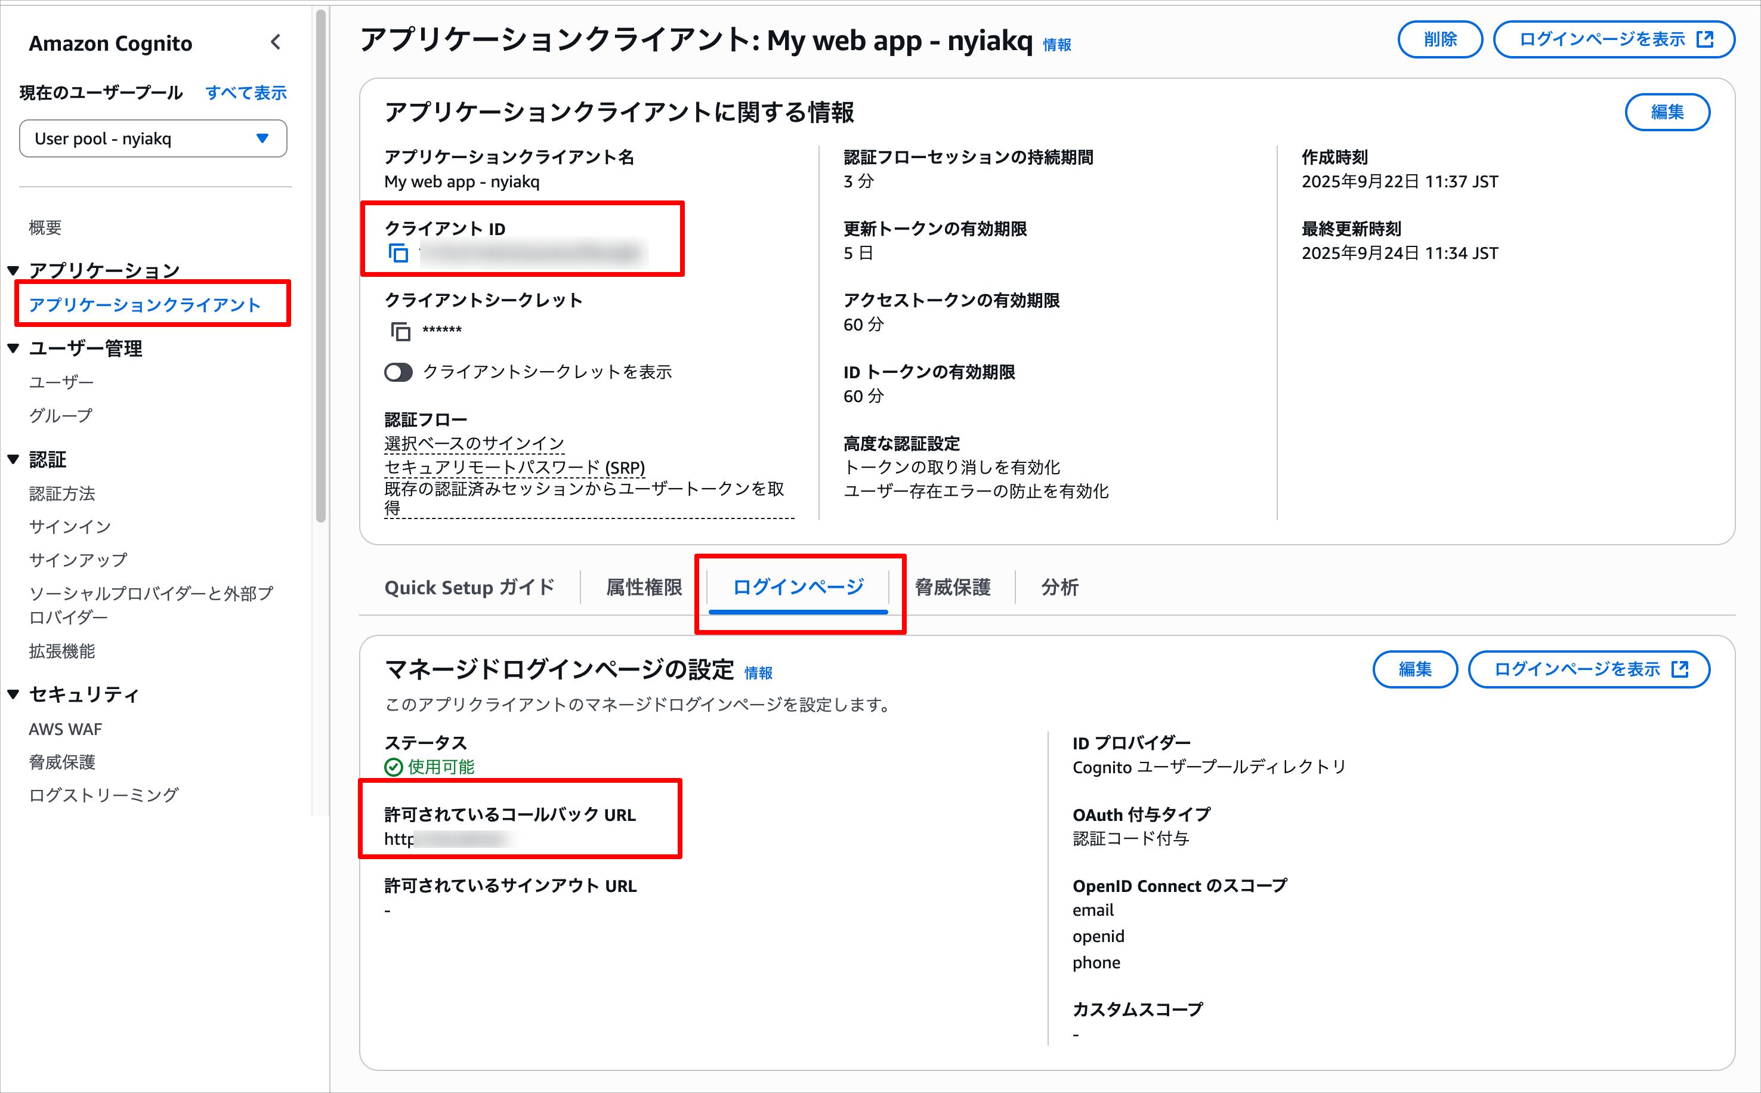The width and height of the screenshot is (1761, 1093).
Task: Click the 情報 link beside マネージドログインページの設定
Action: click(x=758, y=673)
